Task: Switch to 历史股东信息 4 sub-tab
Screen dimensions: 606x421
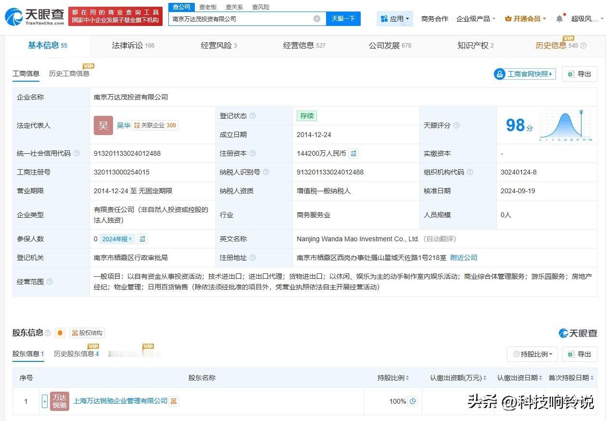Action: click(76, 354)
